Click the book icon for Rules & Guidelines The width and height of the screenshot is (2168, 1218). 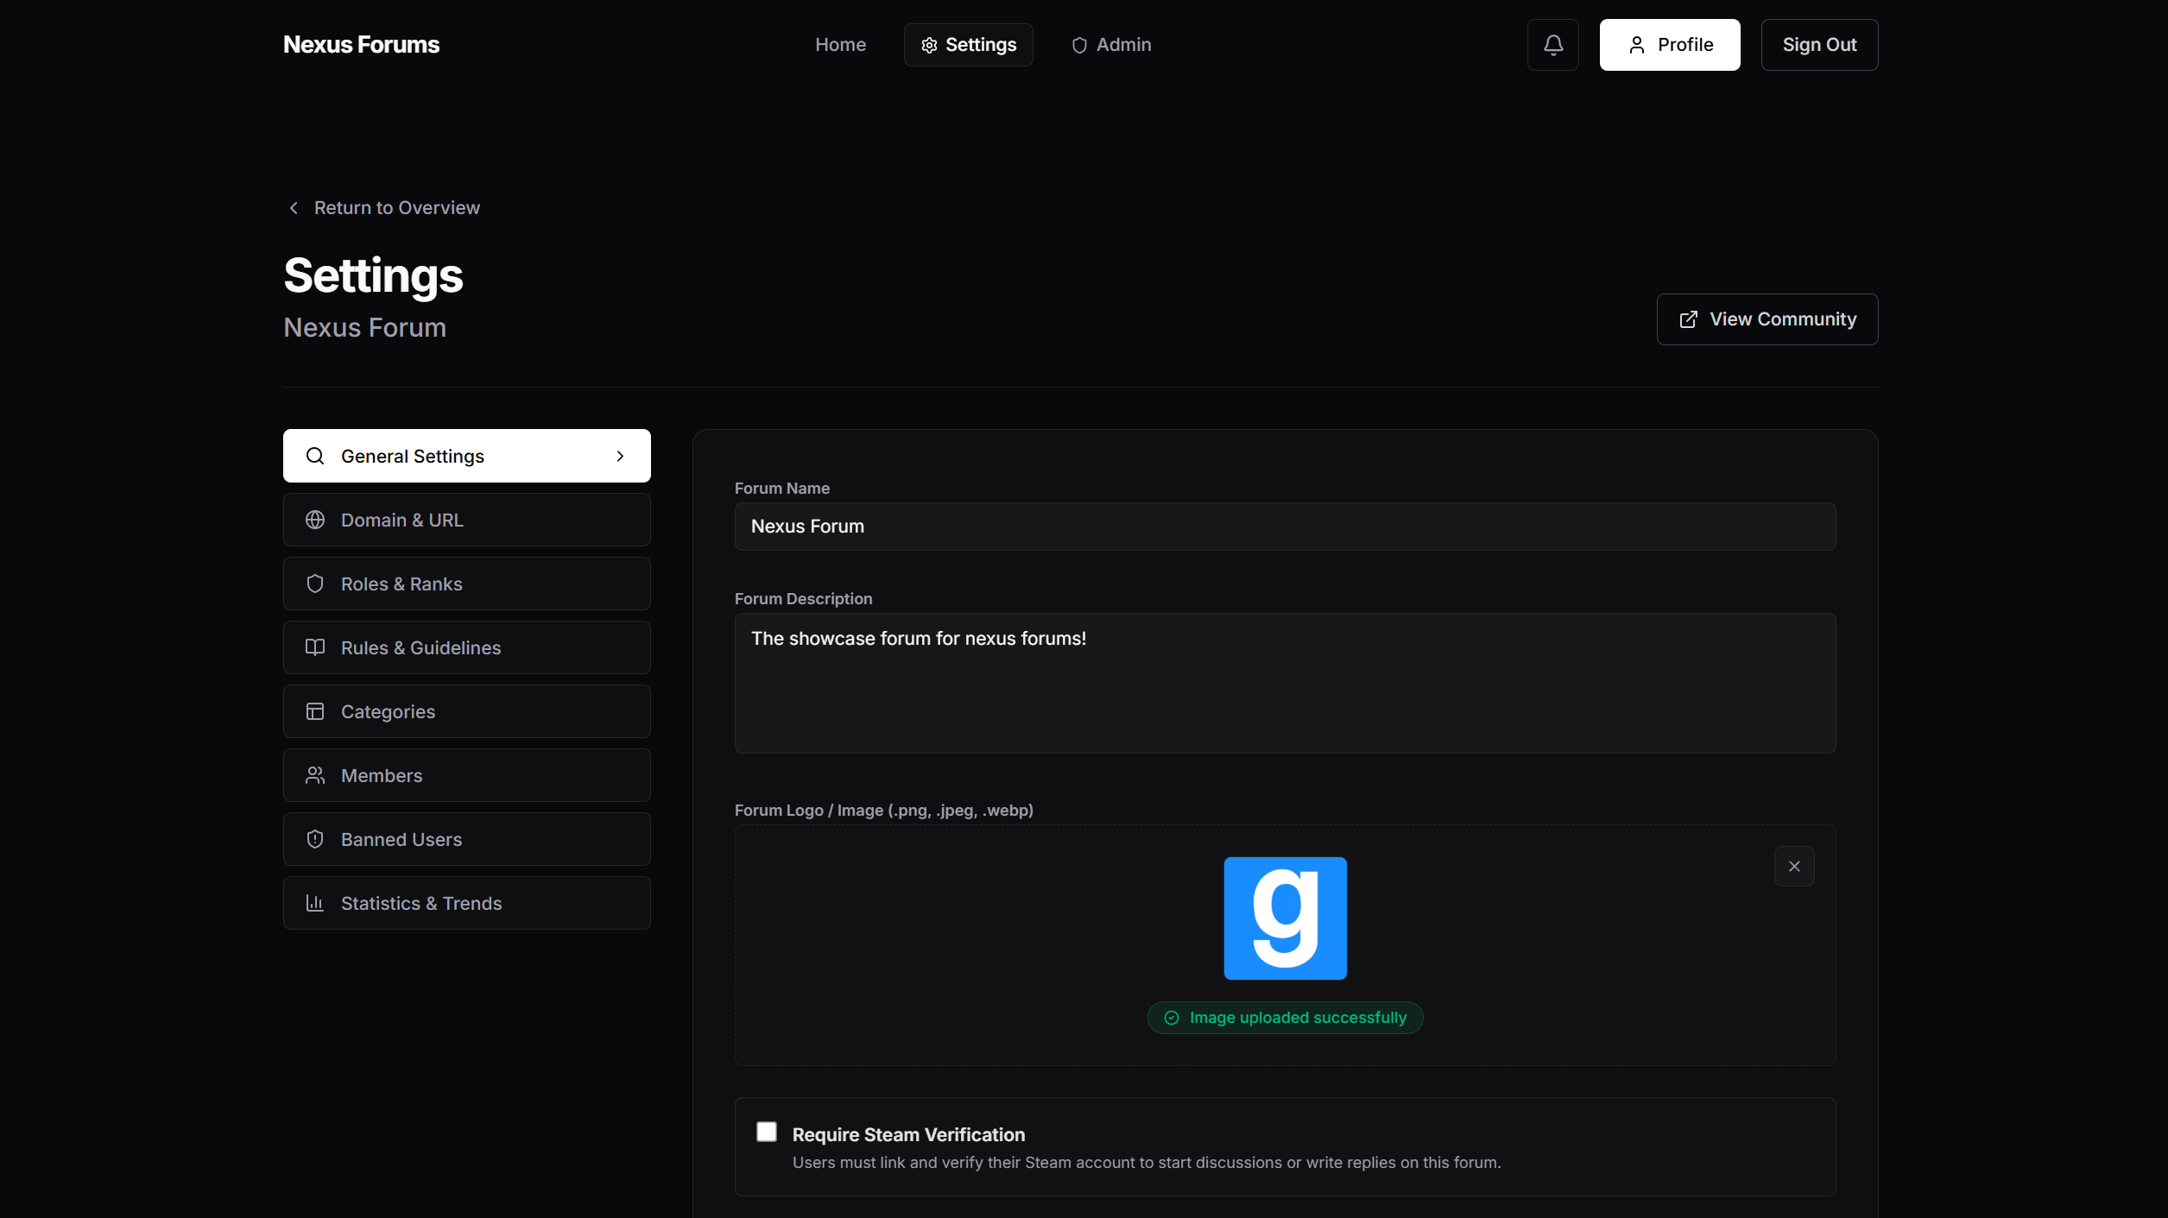tap(315, 647)
